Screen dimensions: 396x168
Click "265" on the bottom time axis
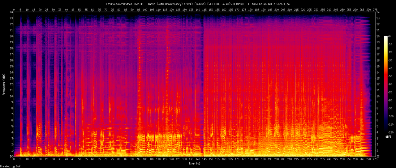click(362, 160)
